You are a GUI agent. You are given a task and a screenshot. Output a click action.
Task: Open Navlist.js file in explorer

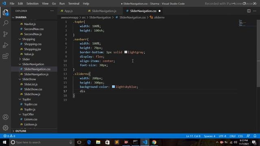[x=30, y=24]
